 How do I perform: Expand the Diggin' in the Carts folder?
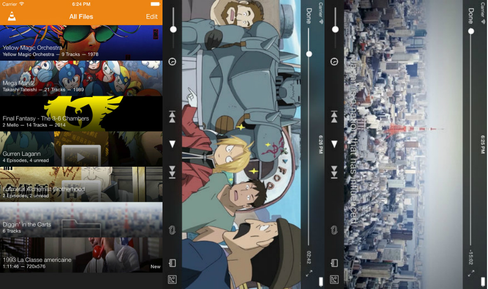(81, 220)
